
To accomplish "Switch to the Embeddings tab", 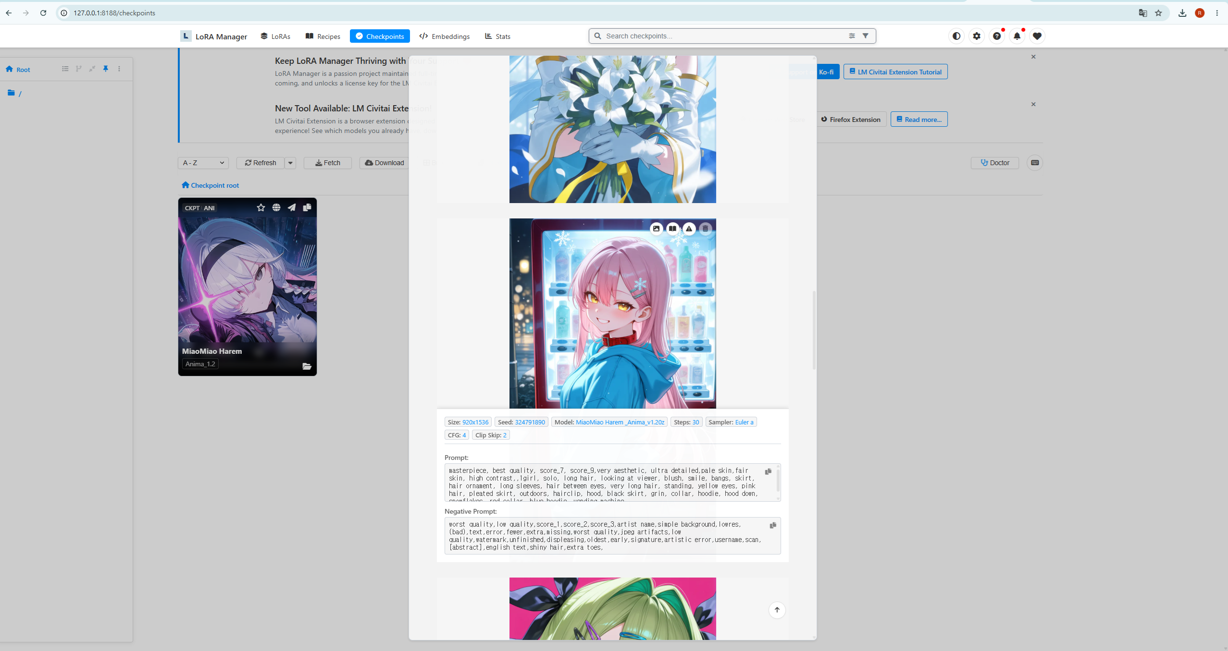I will point(445,36).
